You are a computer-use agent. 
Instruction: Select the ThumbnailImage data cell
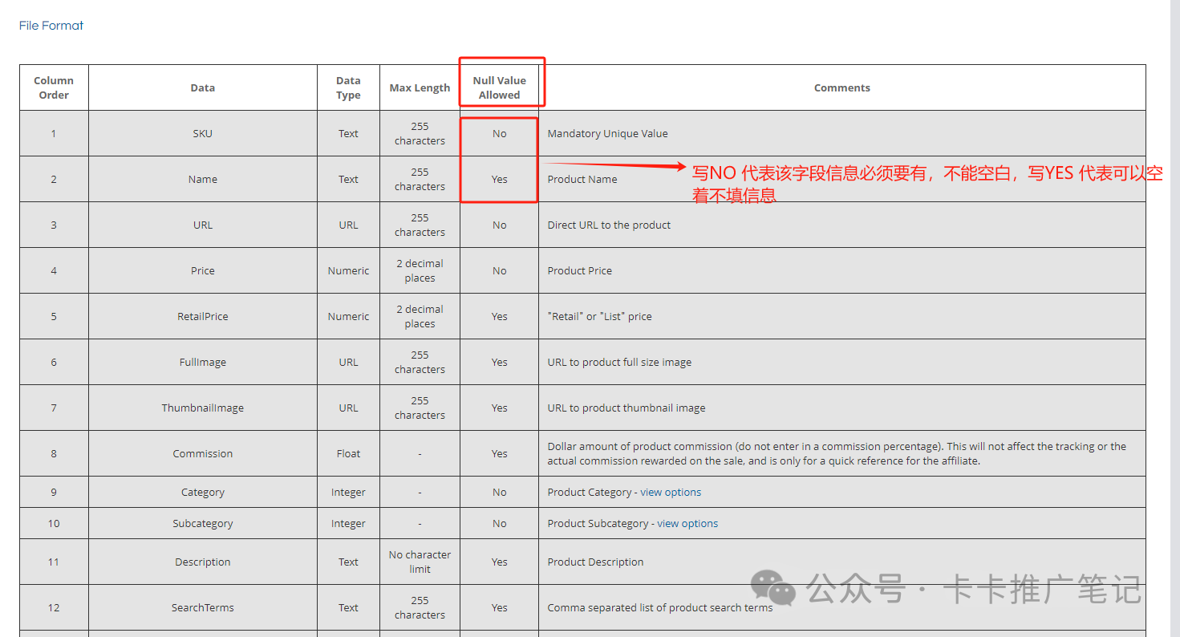click(203, 408)
